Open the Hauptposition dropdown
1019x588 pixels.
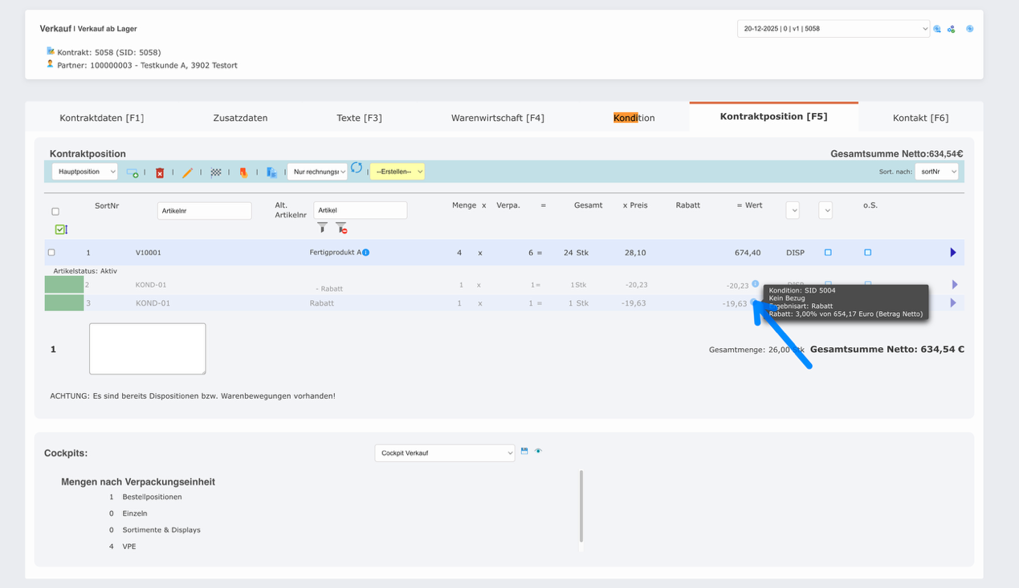84,172
